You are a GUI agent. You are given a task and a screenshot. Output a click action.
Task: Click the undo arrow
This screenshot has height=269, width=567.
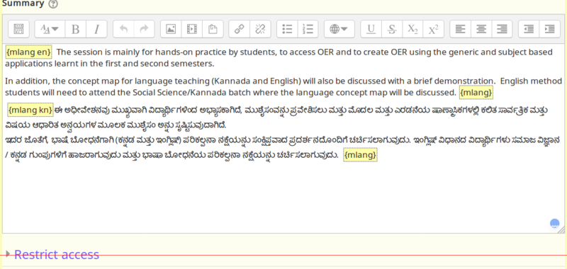tap(123, 29)
